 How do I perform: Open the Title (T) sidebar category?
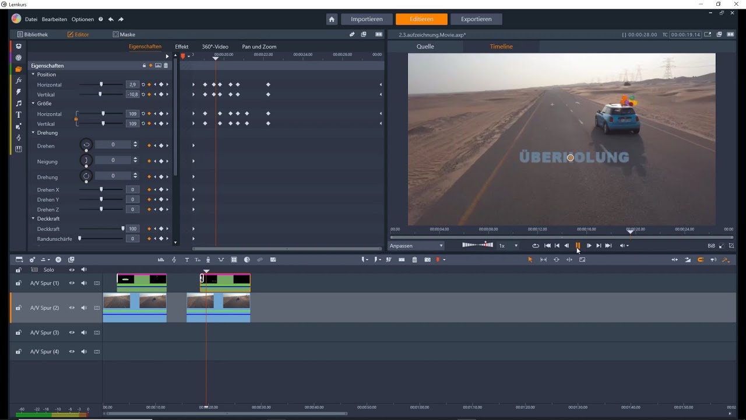tap(19, 115)
